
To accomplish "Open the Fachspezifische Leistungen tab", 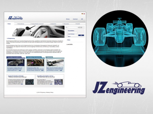I will click(x=37, y=24).
